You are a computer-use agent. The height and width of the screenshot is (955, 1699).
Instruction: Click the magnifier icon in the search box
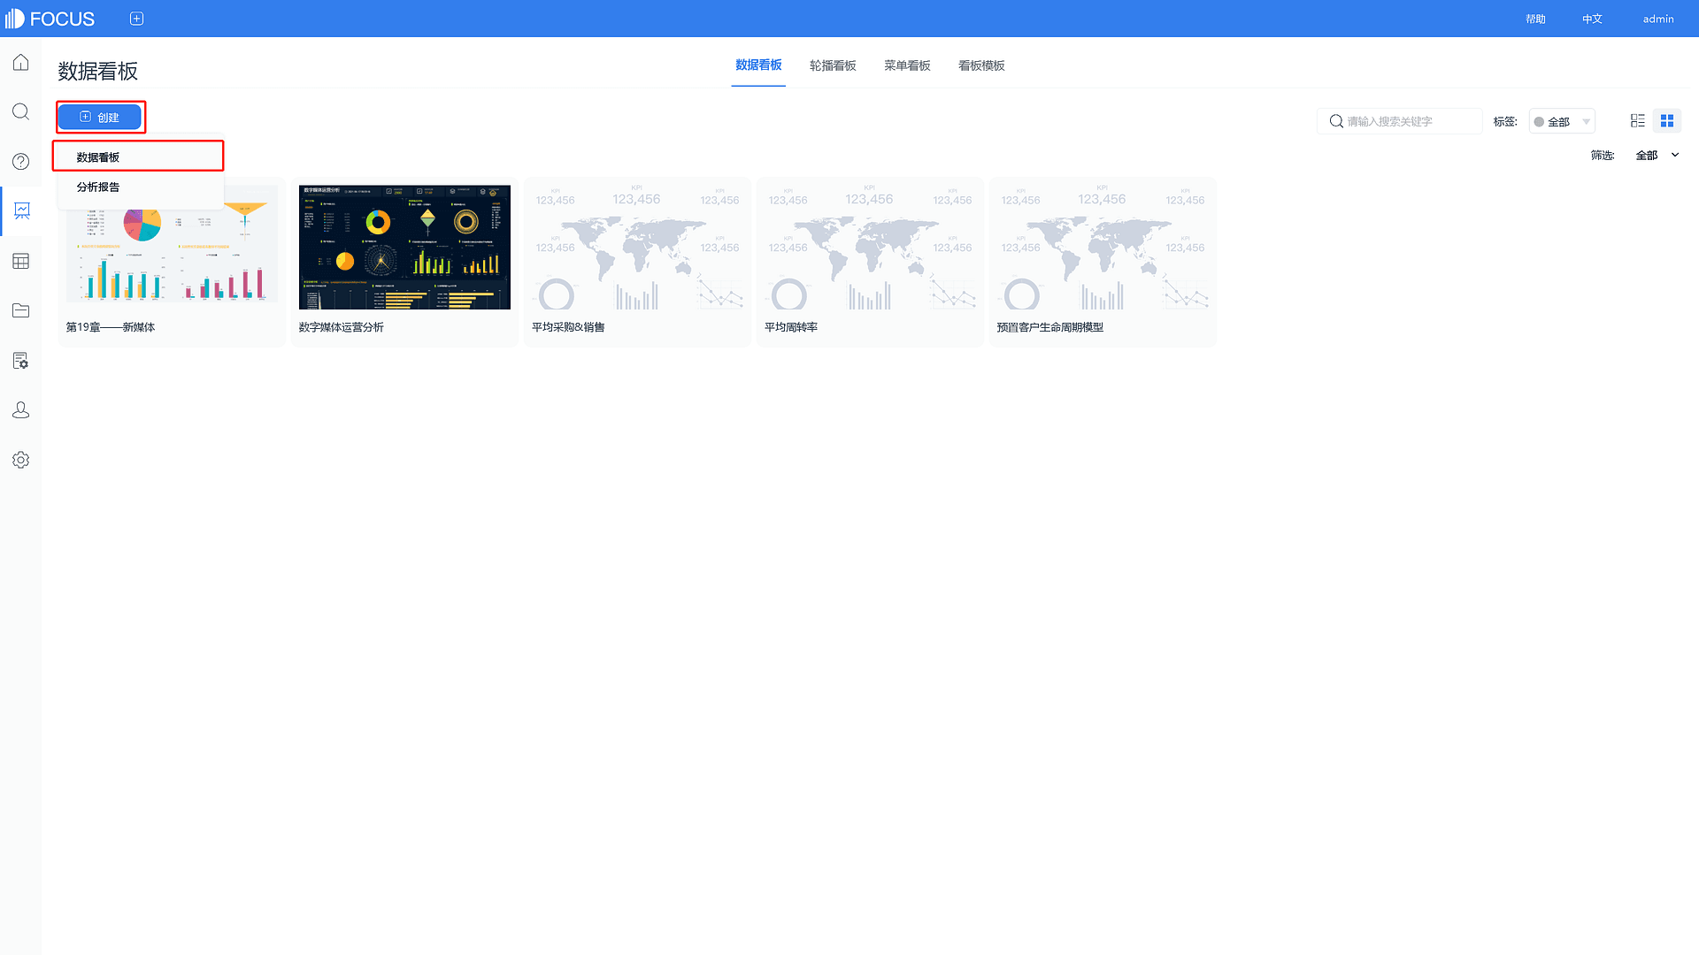1336,121
